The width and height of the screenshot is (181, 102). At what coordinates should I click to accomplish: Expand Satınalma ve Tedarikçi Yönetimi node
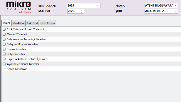point(4,39)
